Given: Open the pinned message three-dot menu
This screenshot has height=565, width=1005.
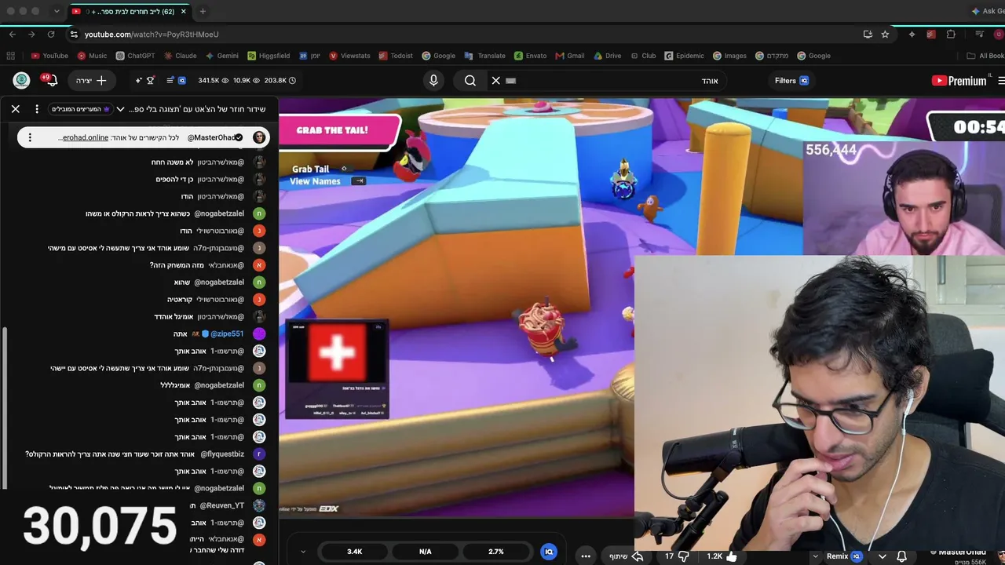Looking at the screenshot, I should click(x=30, y=137).
